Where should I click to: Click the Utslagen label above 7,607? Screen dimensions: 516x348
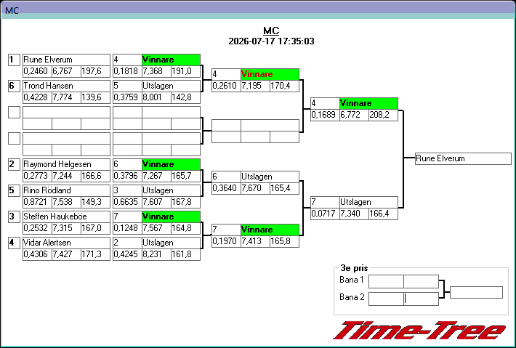pos(171,190)
